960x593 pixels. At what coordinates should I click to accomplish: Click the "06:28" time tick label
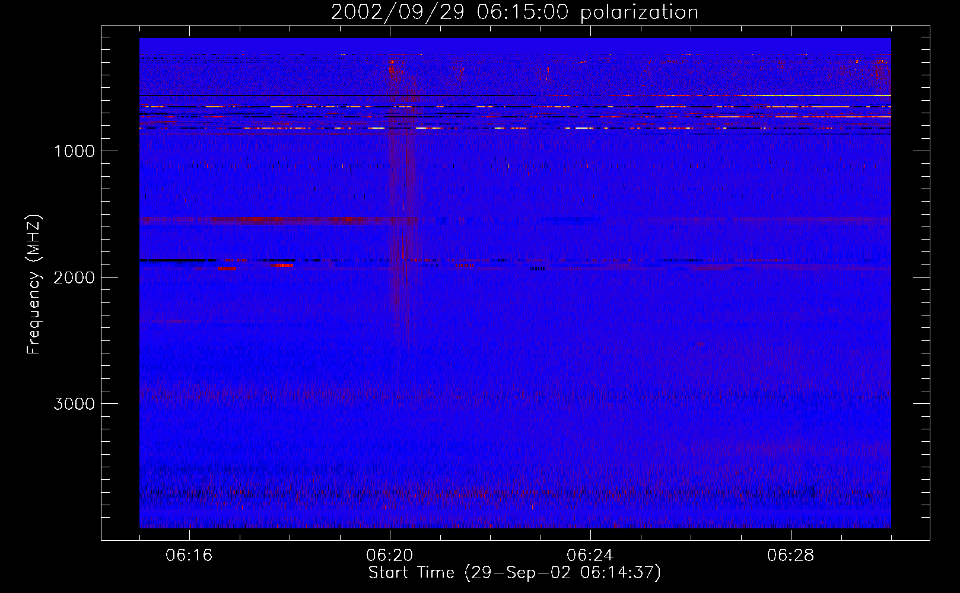[x=791, y=556]
